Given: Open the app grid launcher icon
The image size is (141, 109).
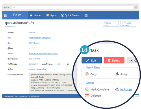Looking at the screenshot, I should pos(6,15).
